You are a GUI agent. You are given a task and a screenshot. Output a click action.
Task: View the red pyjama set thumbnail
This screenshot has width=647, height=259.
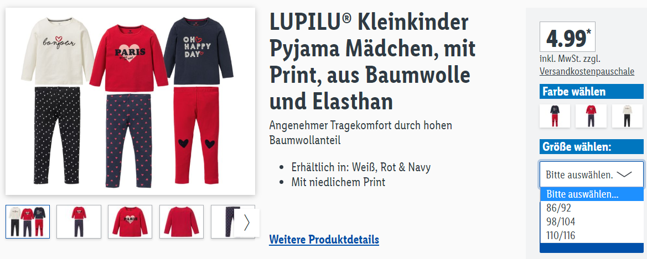79,221
